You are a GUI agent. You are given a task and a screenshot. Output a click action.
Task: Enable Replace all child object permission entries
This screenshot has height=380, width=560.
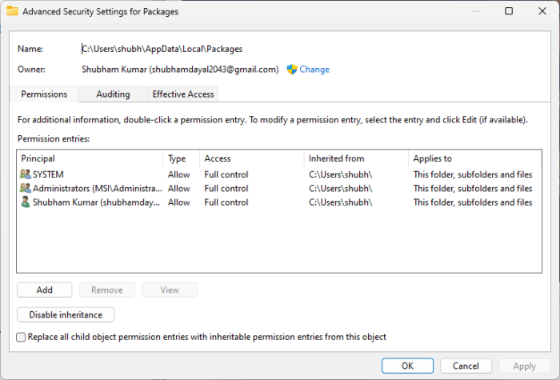[22, 338]
